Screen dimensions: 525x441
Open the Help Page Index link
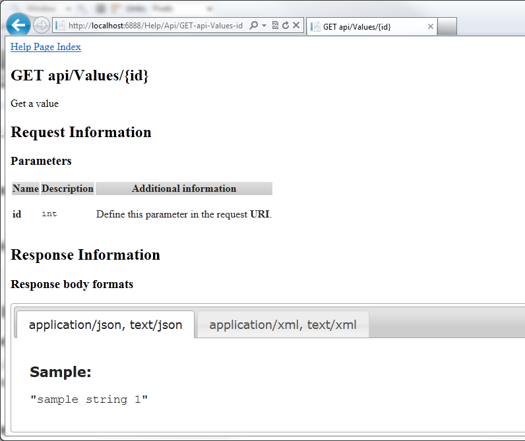(46, 47)
